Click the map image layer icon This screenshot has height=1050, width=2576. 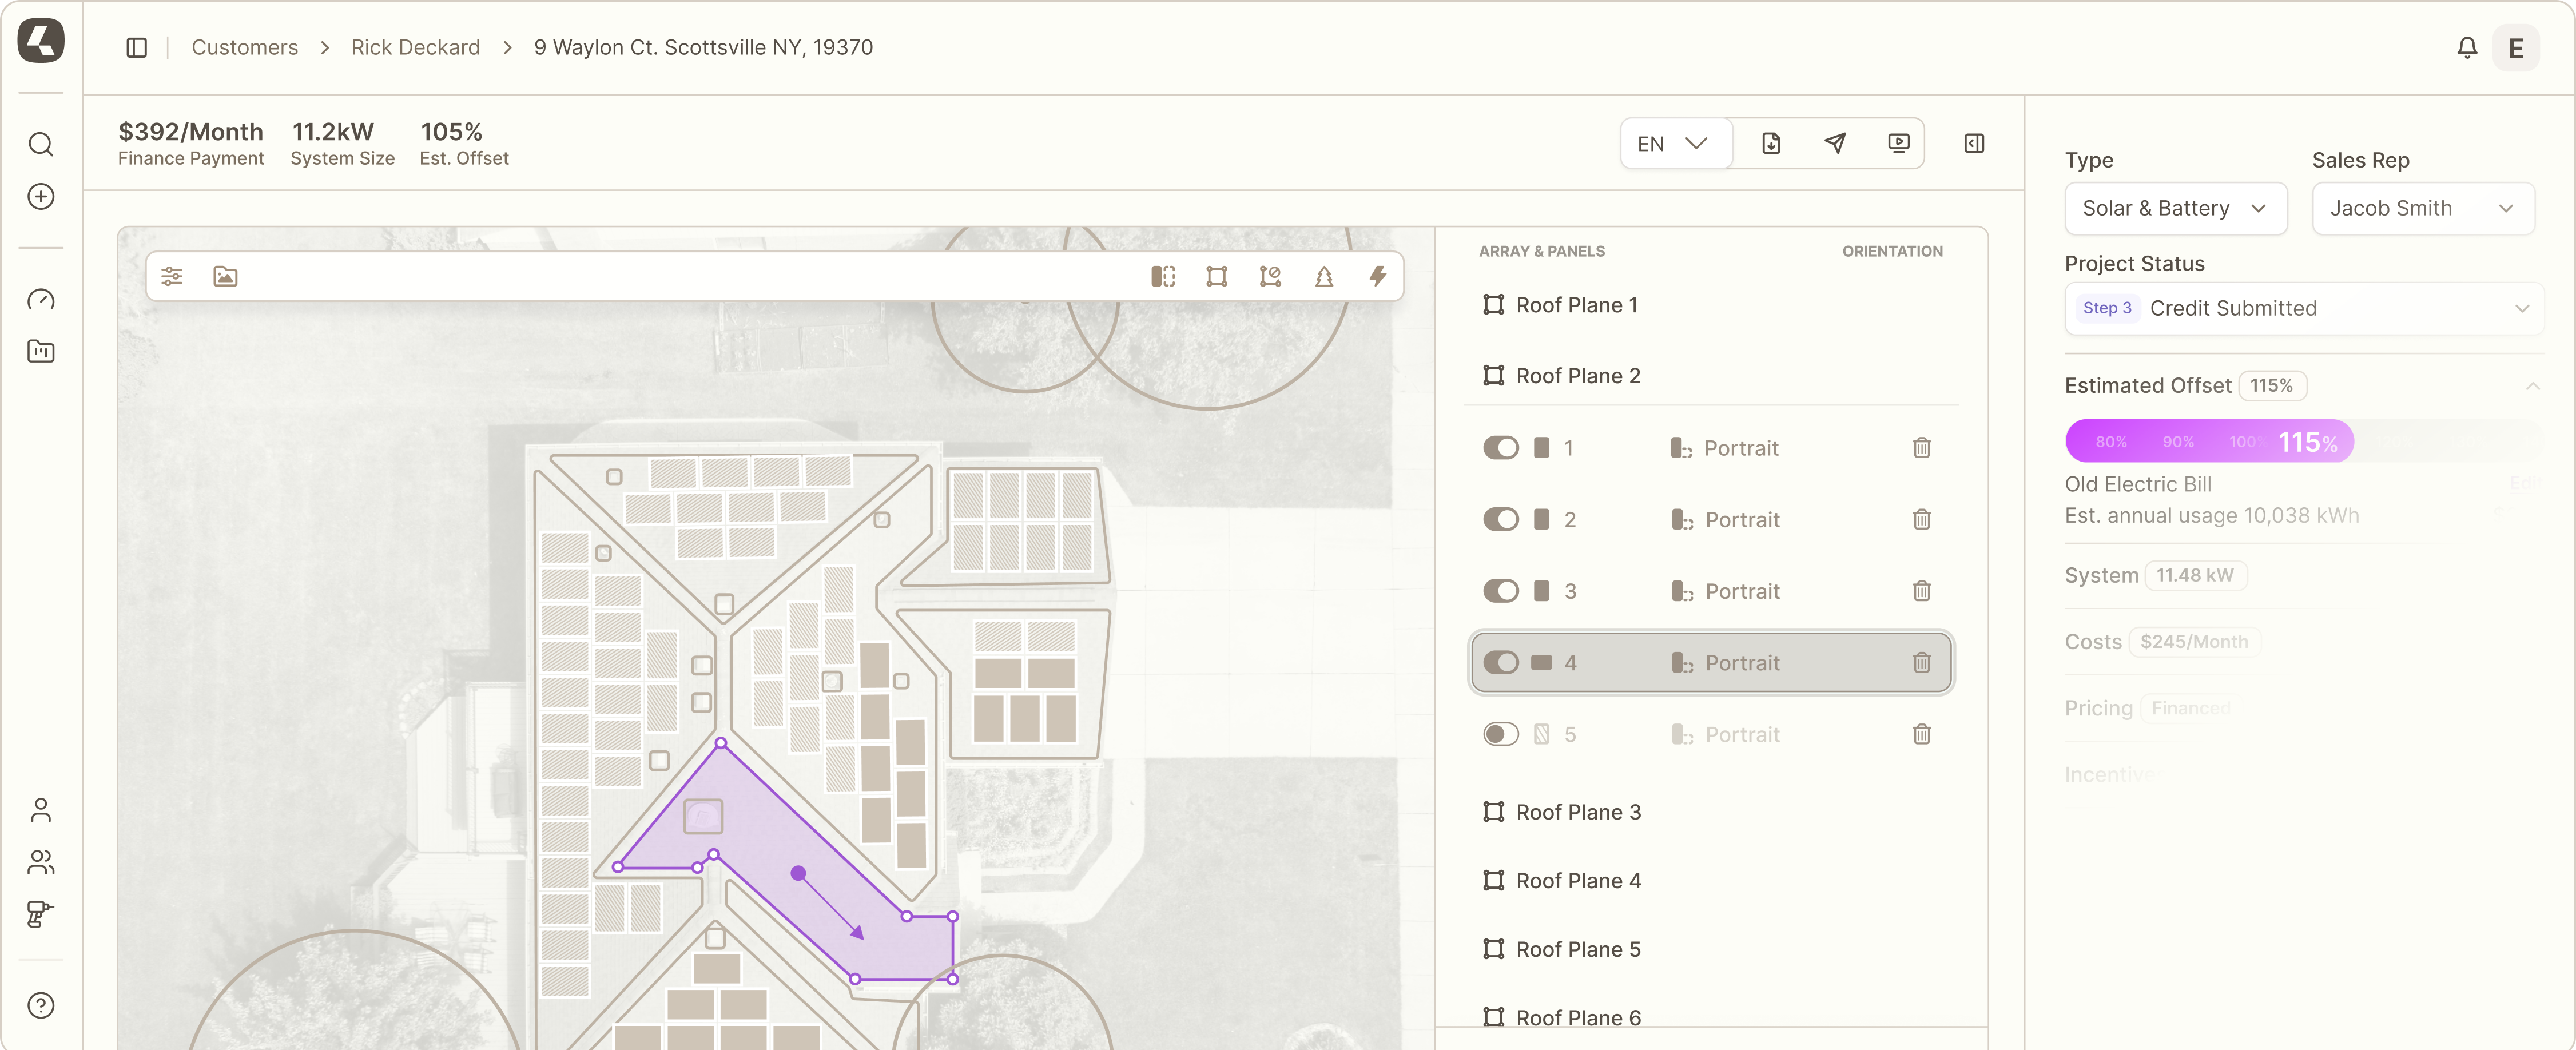[x=225, y=276]
